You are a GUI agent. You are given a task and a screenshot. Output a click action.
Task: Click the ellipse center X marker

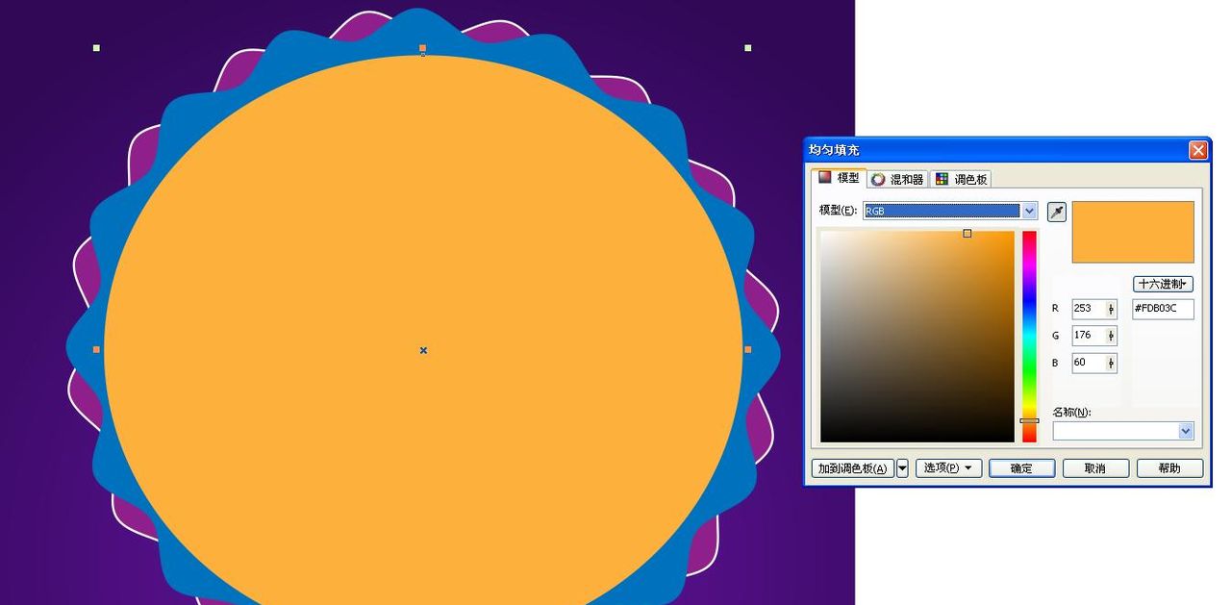coord(423,350)
